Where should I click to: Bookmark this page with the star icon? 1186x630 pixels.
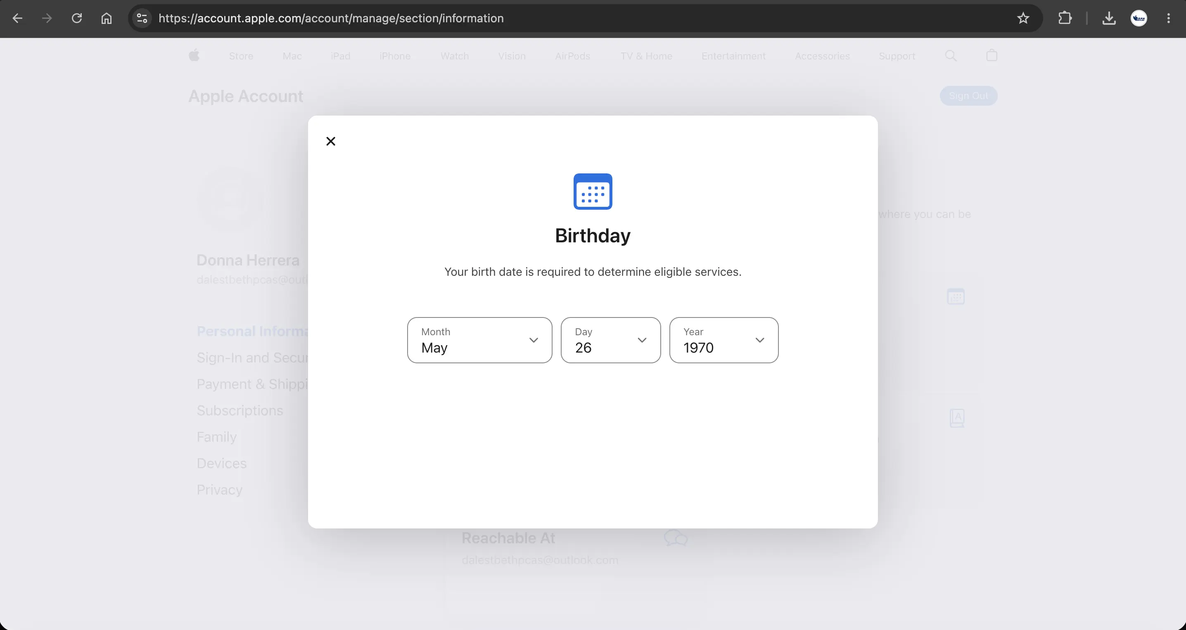point(1023,19)
